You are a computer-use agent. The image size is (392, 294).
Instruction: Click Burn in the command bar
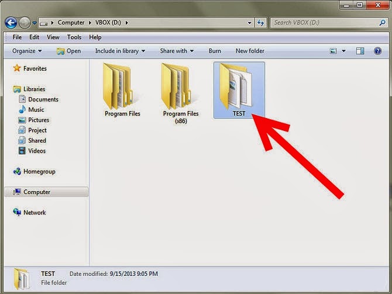coord(215,51)
